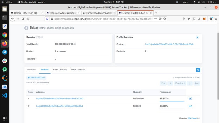Open a new browser tab
The height and width of the screenshot is (123, 219).
156,13
